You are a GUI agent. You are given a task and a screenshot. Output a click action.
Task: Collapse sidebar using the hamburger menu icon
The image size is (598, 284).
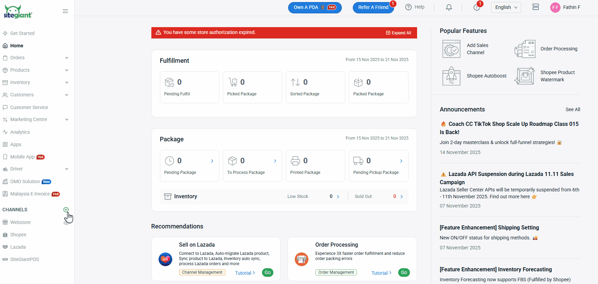pyautogui.click(x=65, y=11)
